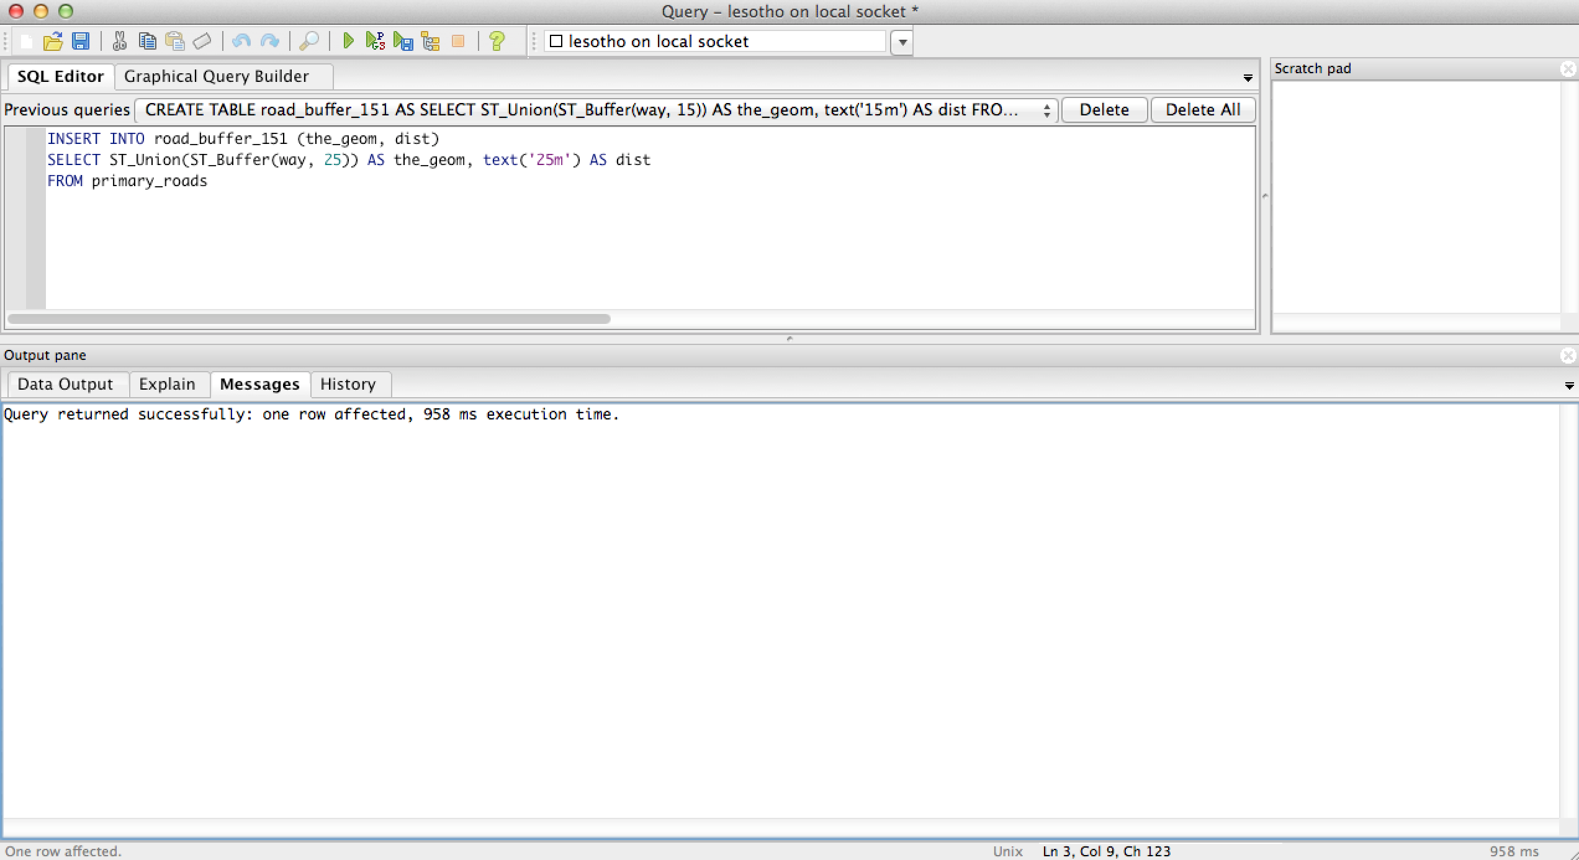Click 'One row affected.' in status bar
Viewport: 1579px width, 860px height.
[63, 851]
